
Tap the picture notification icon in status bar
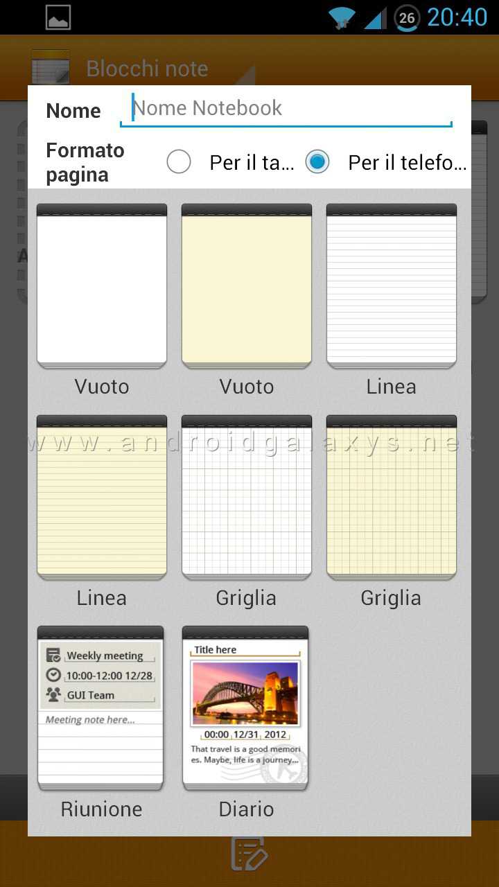(x=58, y=17)
